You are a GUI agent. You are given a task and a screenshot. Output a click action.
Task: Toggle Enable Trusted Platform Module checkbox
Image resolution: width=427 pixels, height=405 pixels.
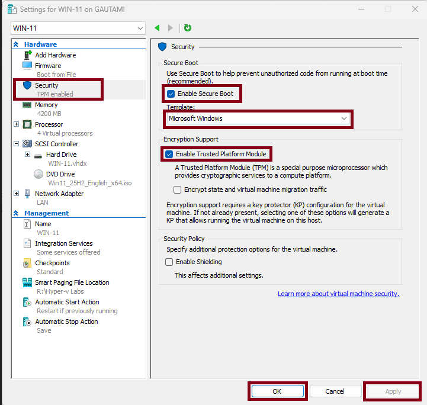[x=169, y=154]
